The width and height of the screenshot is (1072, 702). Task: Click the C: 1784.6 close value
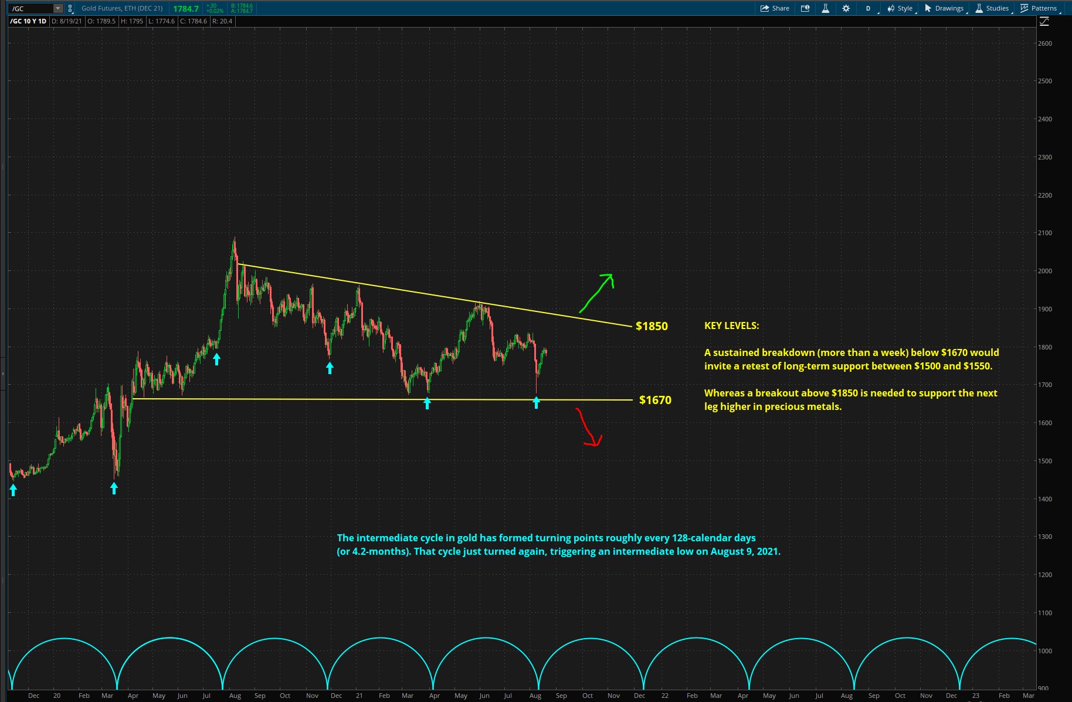coord(194,21)
